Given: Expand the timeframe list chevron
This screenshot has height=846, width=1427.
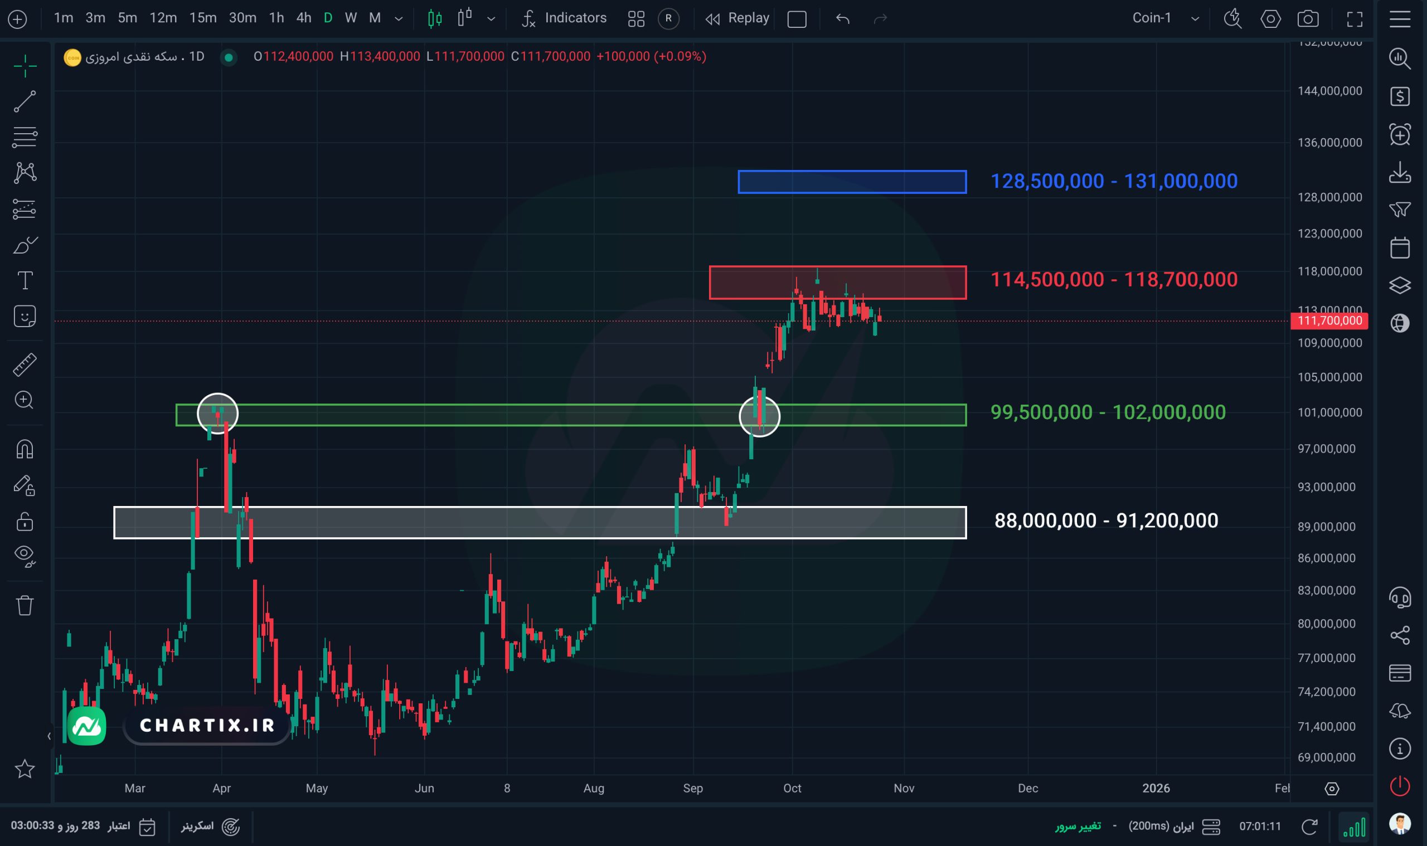Looking at the screenshot, I should coord(399,19).
